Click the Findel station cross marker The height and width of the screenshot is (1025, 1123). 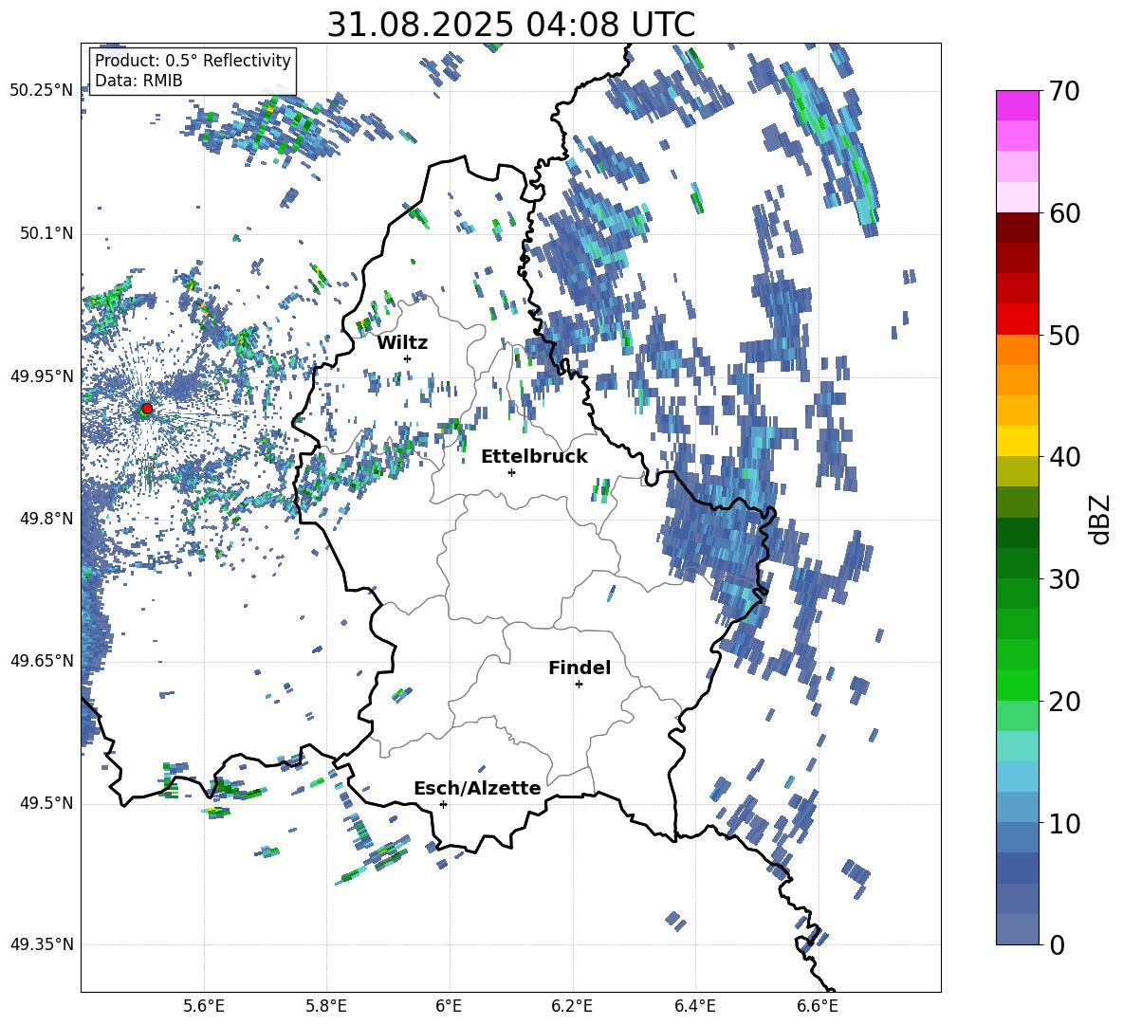(x=579, y=685)
